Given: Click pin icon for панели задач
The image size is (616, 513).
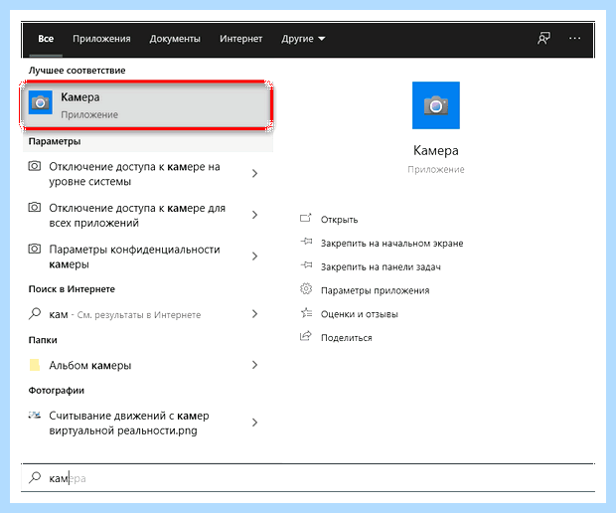Looking at the screenshot, I should pyautogui.click(x=306, y=265).
